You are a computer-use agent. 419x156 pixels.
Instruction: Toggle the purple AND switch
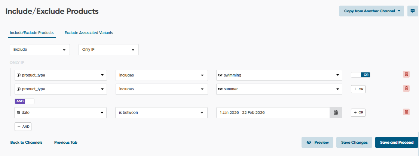[24, 101]
